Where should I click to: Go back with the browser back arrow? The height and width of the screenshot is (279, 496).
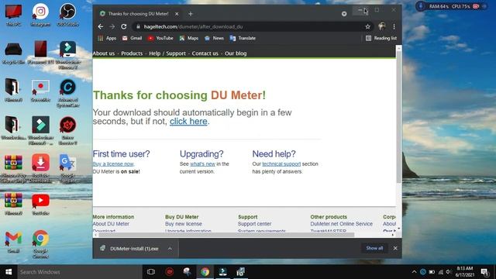click(x=101, y=27)
